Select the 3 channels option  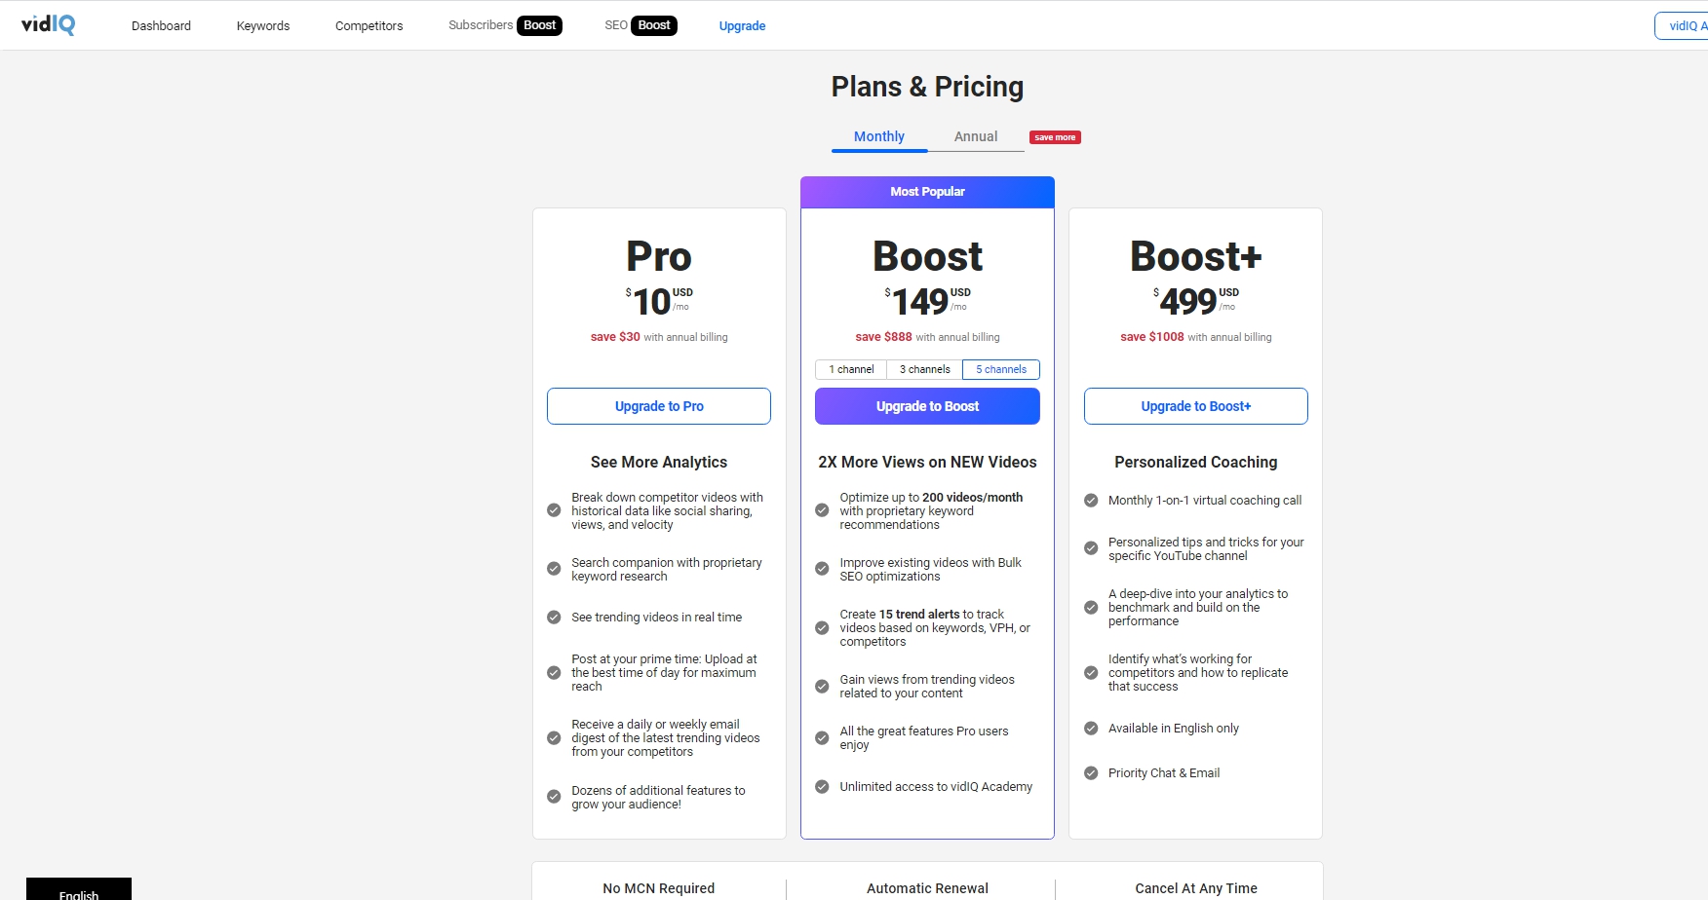click(924, 369)
